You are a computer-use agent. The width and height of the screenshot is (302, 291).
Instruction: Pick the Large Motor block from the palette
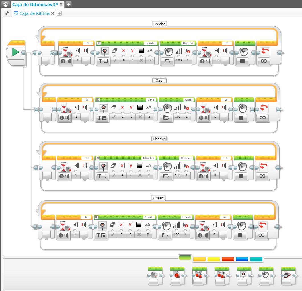177,276
